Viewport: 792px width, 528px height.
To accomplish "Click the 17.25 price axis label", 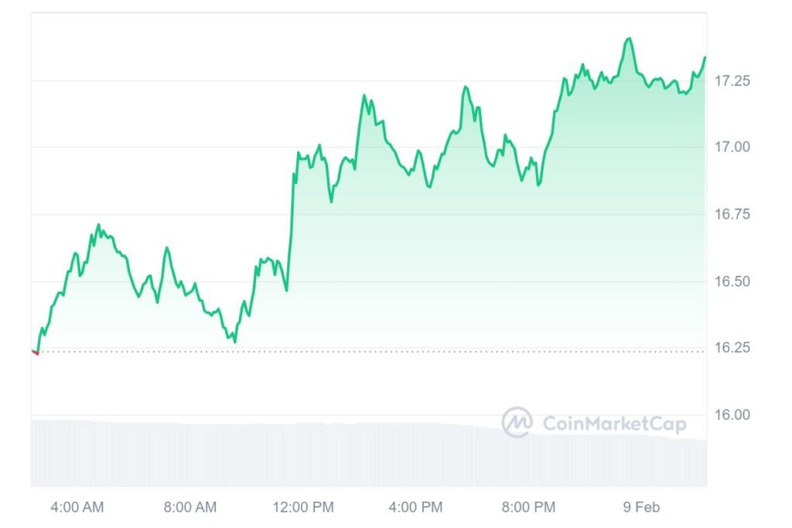I will click(732, 80).
